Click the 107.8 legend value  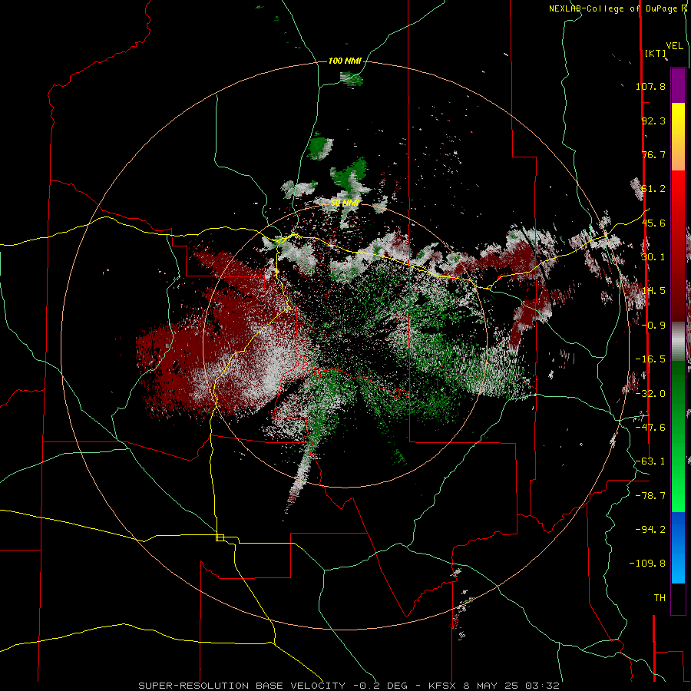[650, 86]
